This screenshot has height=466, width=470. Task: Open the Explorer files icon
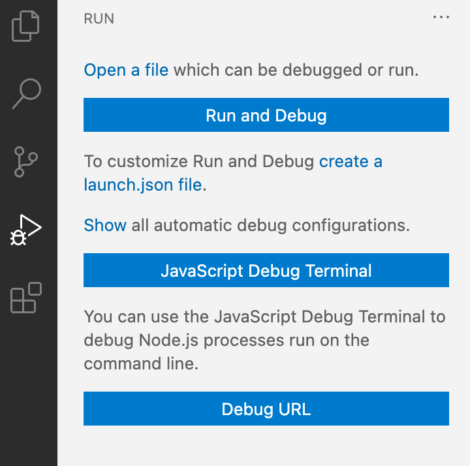pos(26,26)
